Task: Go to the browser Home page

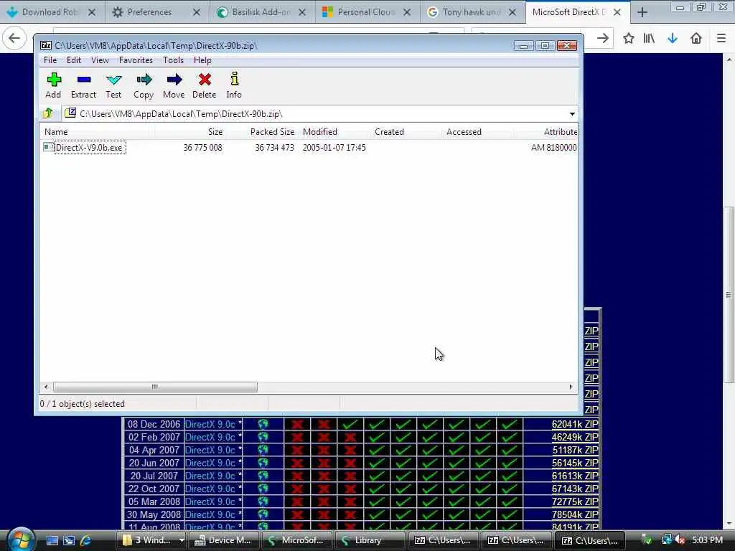Action: 696,38
